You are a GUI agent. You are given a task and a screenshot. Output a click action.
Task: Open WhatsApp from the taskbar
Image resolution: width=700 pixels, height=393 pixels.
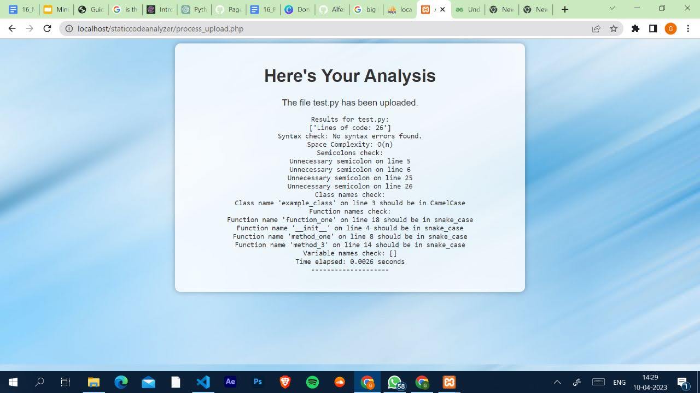click(x=394, y=382)
